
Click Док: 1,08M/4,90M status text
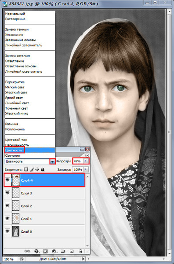coord(53,259)
